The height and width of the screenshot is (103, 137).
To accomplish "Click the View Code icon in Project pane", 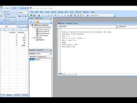I will coord(31,22).
